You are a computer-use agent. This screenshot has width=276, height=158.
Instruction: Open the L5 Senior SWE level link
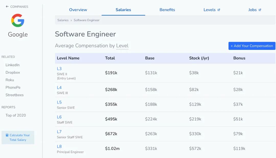[59, 102]
